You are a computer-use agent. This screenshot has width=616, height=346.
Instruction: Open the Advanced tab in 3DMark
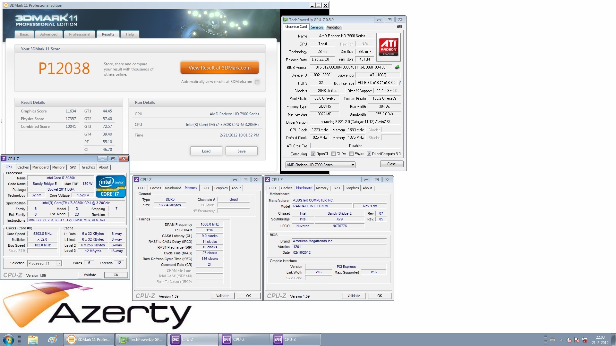point(49,34)
